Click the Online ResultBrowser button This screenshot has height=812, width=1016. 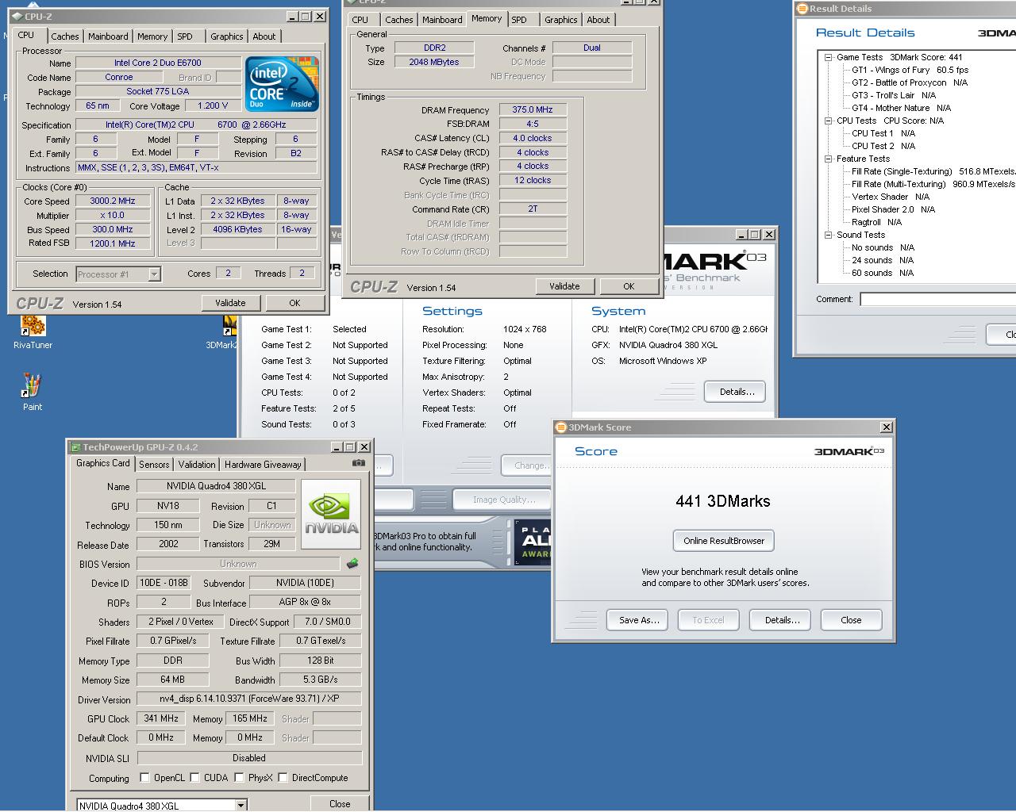pos(724,541)
